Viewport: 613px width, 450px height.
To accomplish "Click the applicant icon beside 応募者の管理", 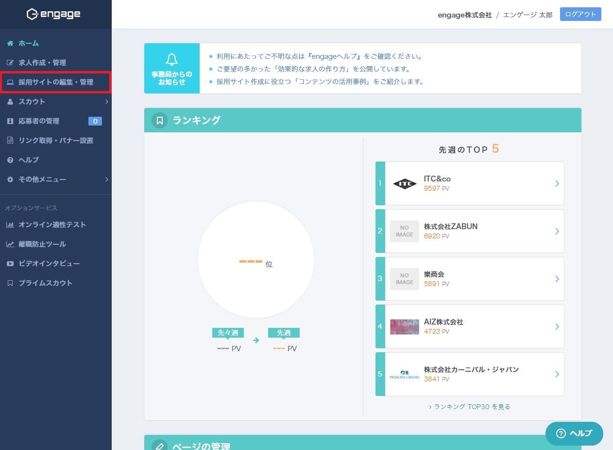I will click(10, 121).
